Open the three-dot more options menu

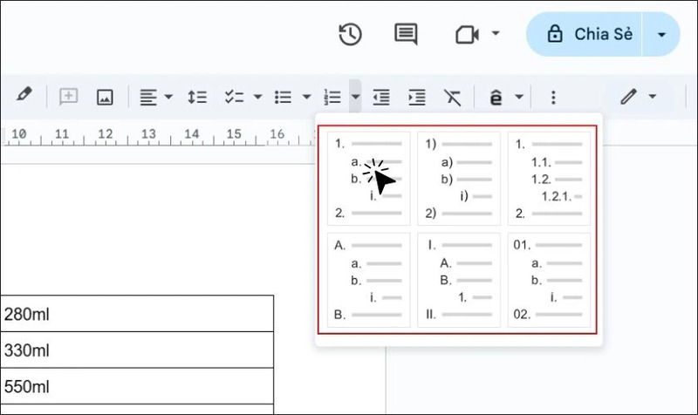[552, 97]
